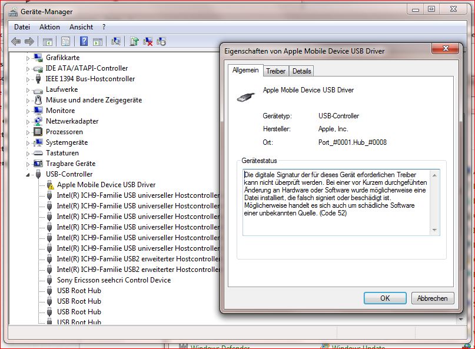Image resolution: width=475 pixels, height=349 pixels.
Task: Switch to the Treiber tab
Action: tap(275, 71)
